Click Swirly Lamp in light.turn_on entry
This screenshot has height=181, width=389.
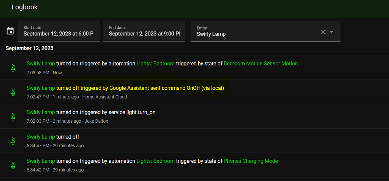click(41, 112)
